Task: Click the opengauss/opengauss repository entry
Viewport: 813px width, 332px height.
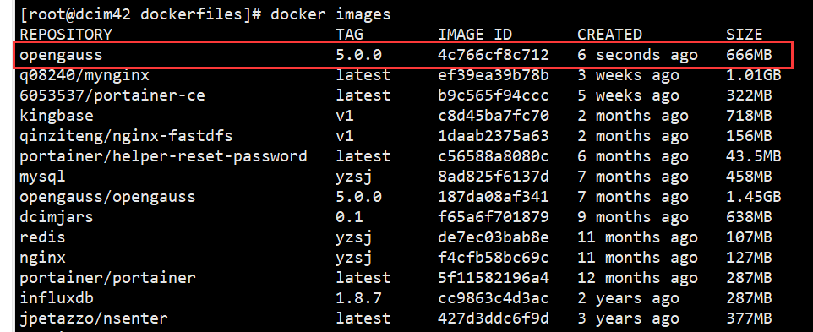Action: click(107, 197)
